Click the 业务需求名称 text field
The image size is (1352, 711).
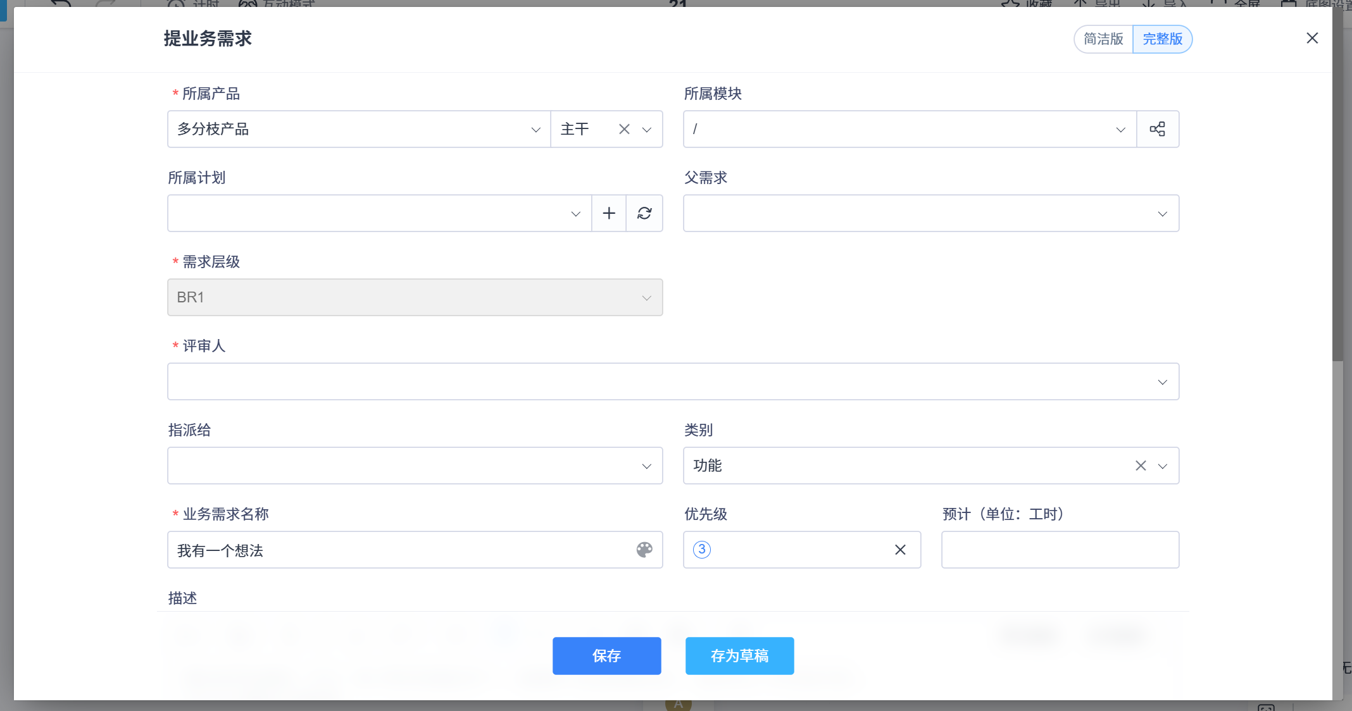tap(399, 550)
